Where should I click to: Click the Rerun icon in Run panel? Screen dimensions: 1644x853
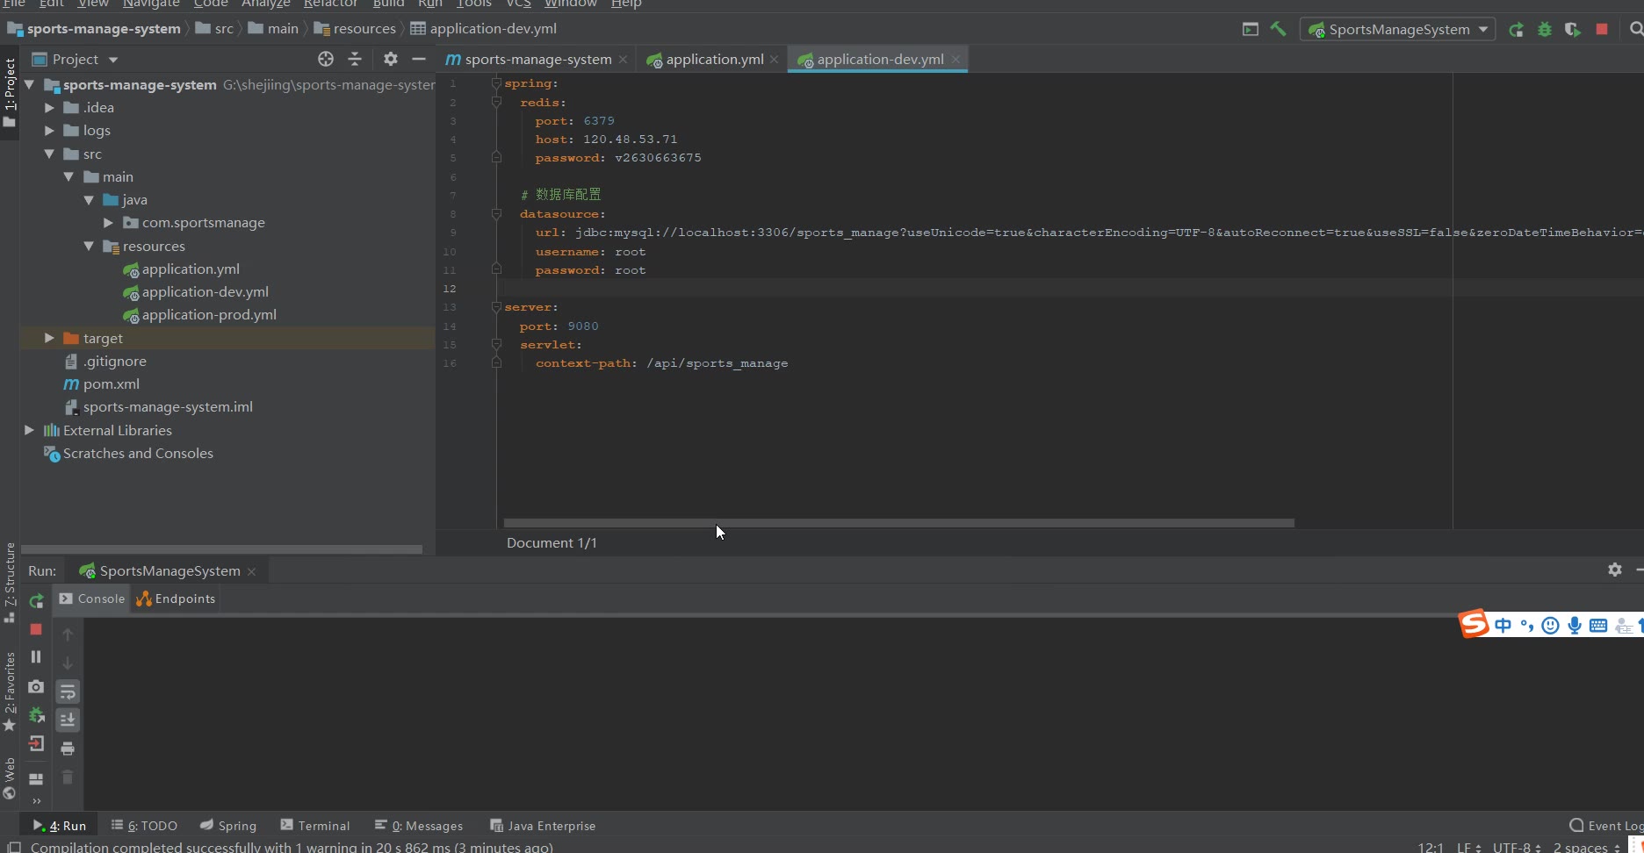[x=36, y=601]
